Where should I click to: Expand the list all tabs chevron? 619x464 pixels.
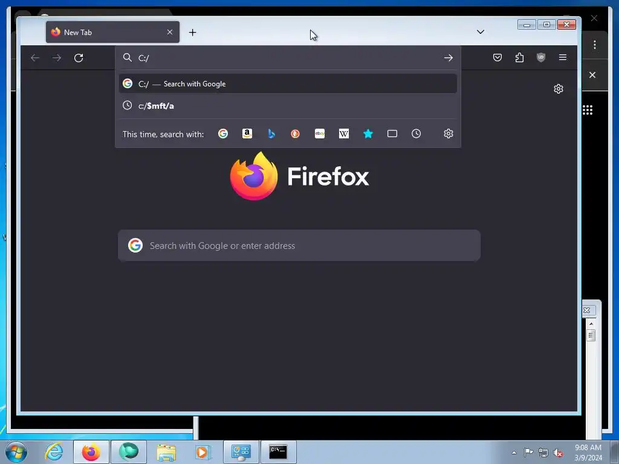tap(481, 32)
